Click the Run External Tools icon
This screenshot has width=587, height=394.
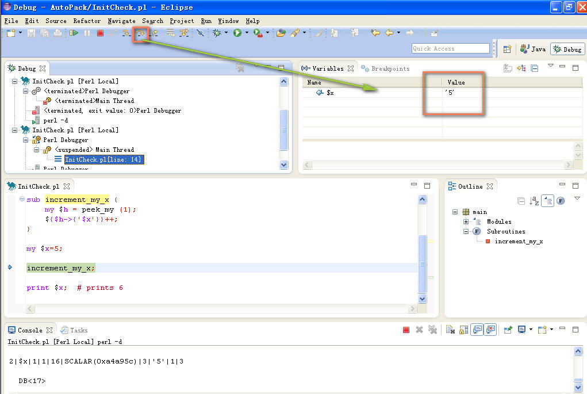pyautogui.click(x=258, y=33)
